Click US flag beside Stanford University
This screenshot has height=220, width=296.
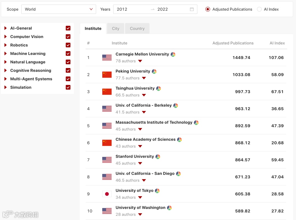pos(107,160)
